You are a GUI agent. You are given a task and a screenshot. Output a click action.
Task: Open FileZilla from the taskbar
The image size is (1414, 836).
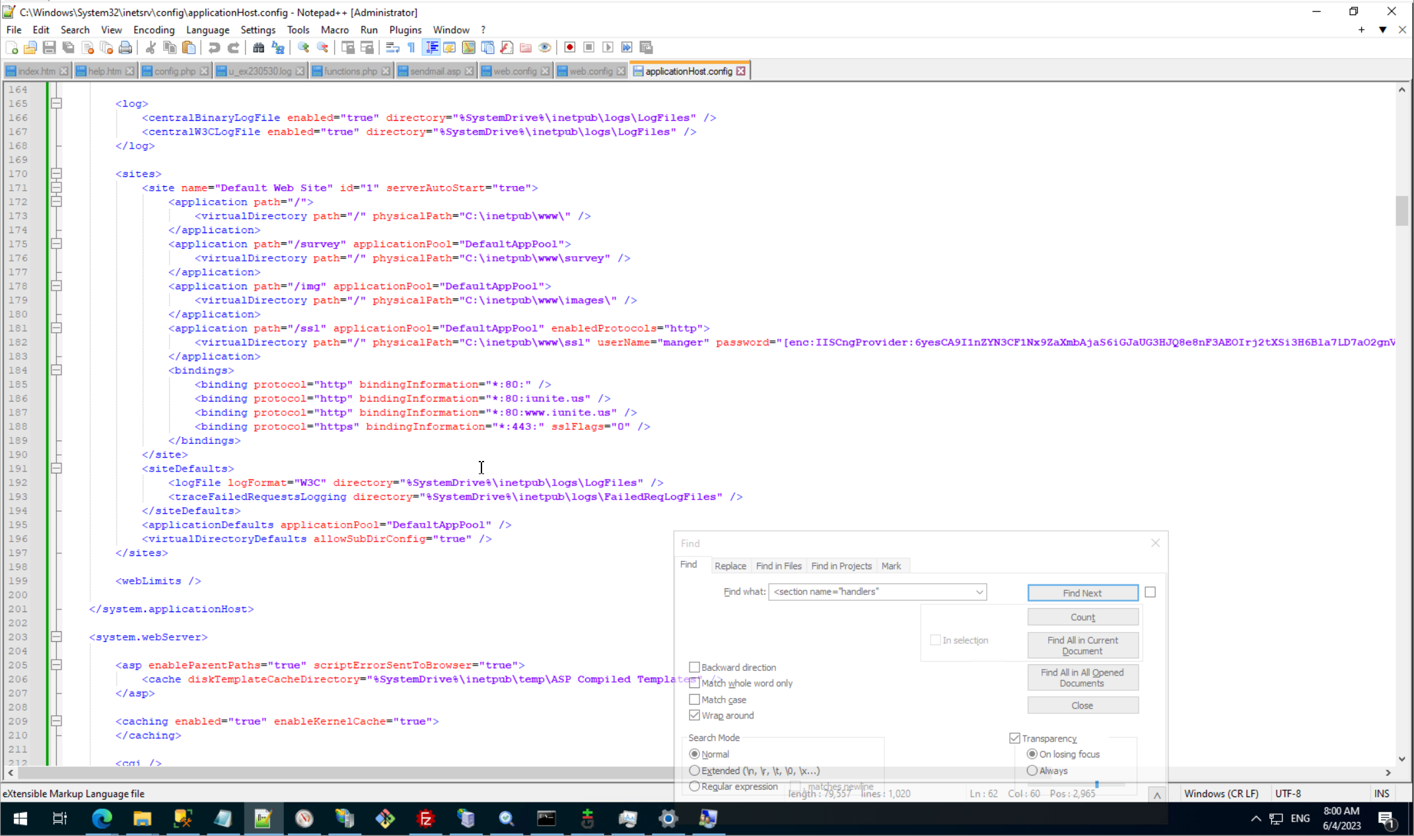pyautogui.click(x=426, y=819)
